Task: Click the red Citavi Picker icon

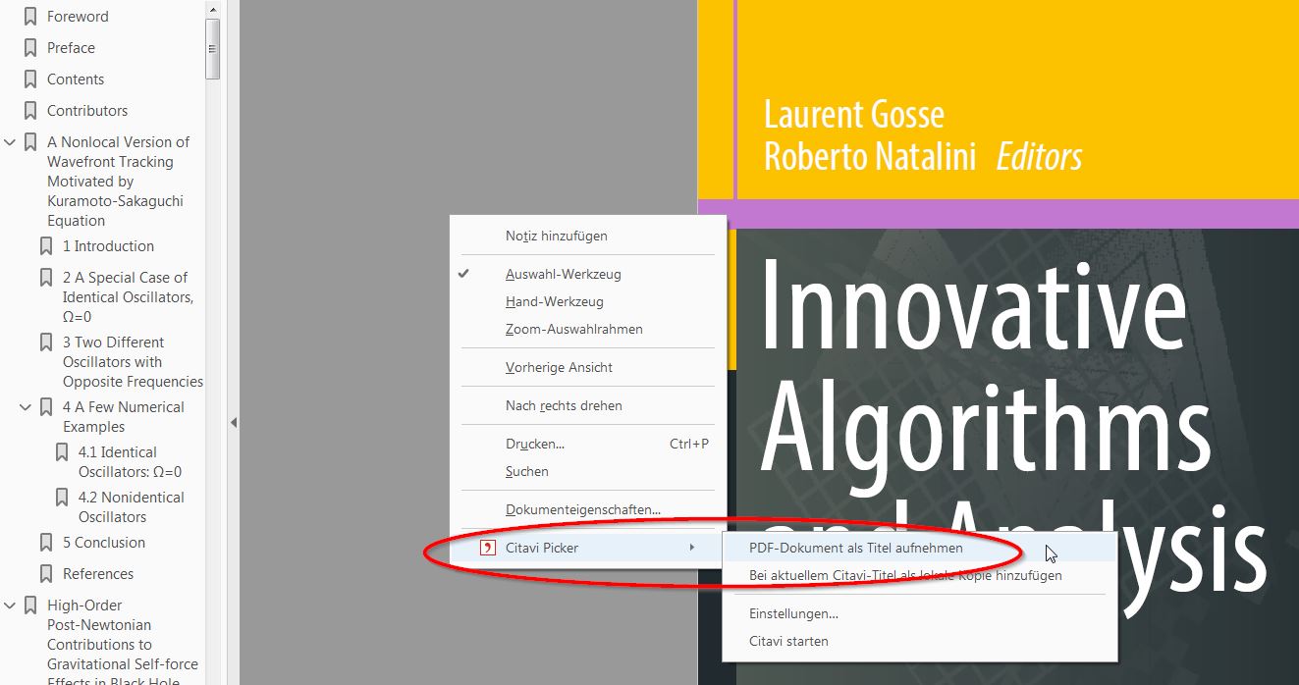Action: (x=487, y=548)
